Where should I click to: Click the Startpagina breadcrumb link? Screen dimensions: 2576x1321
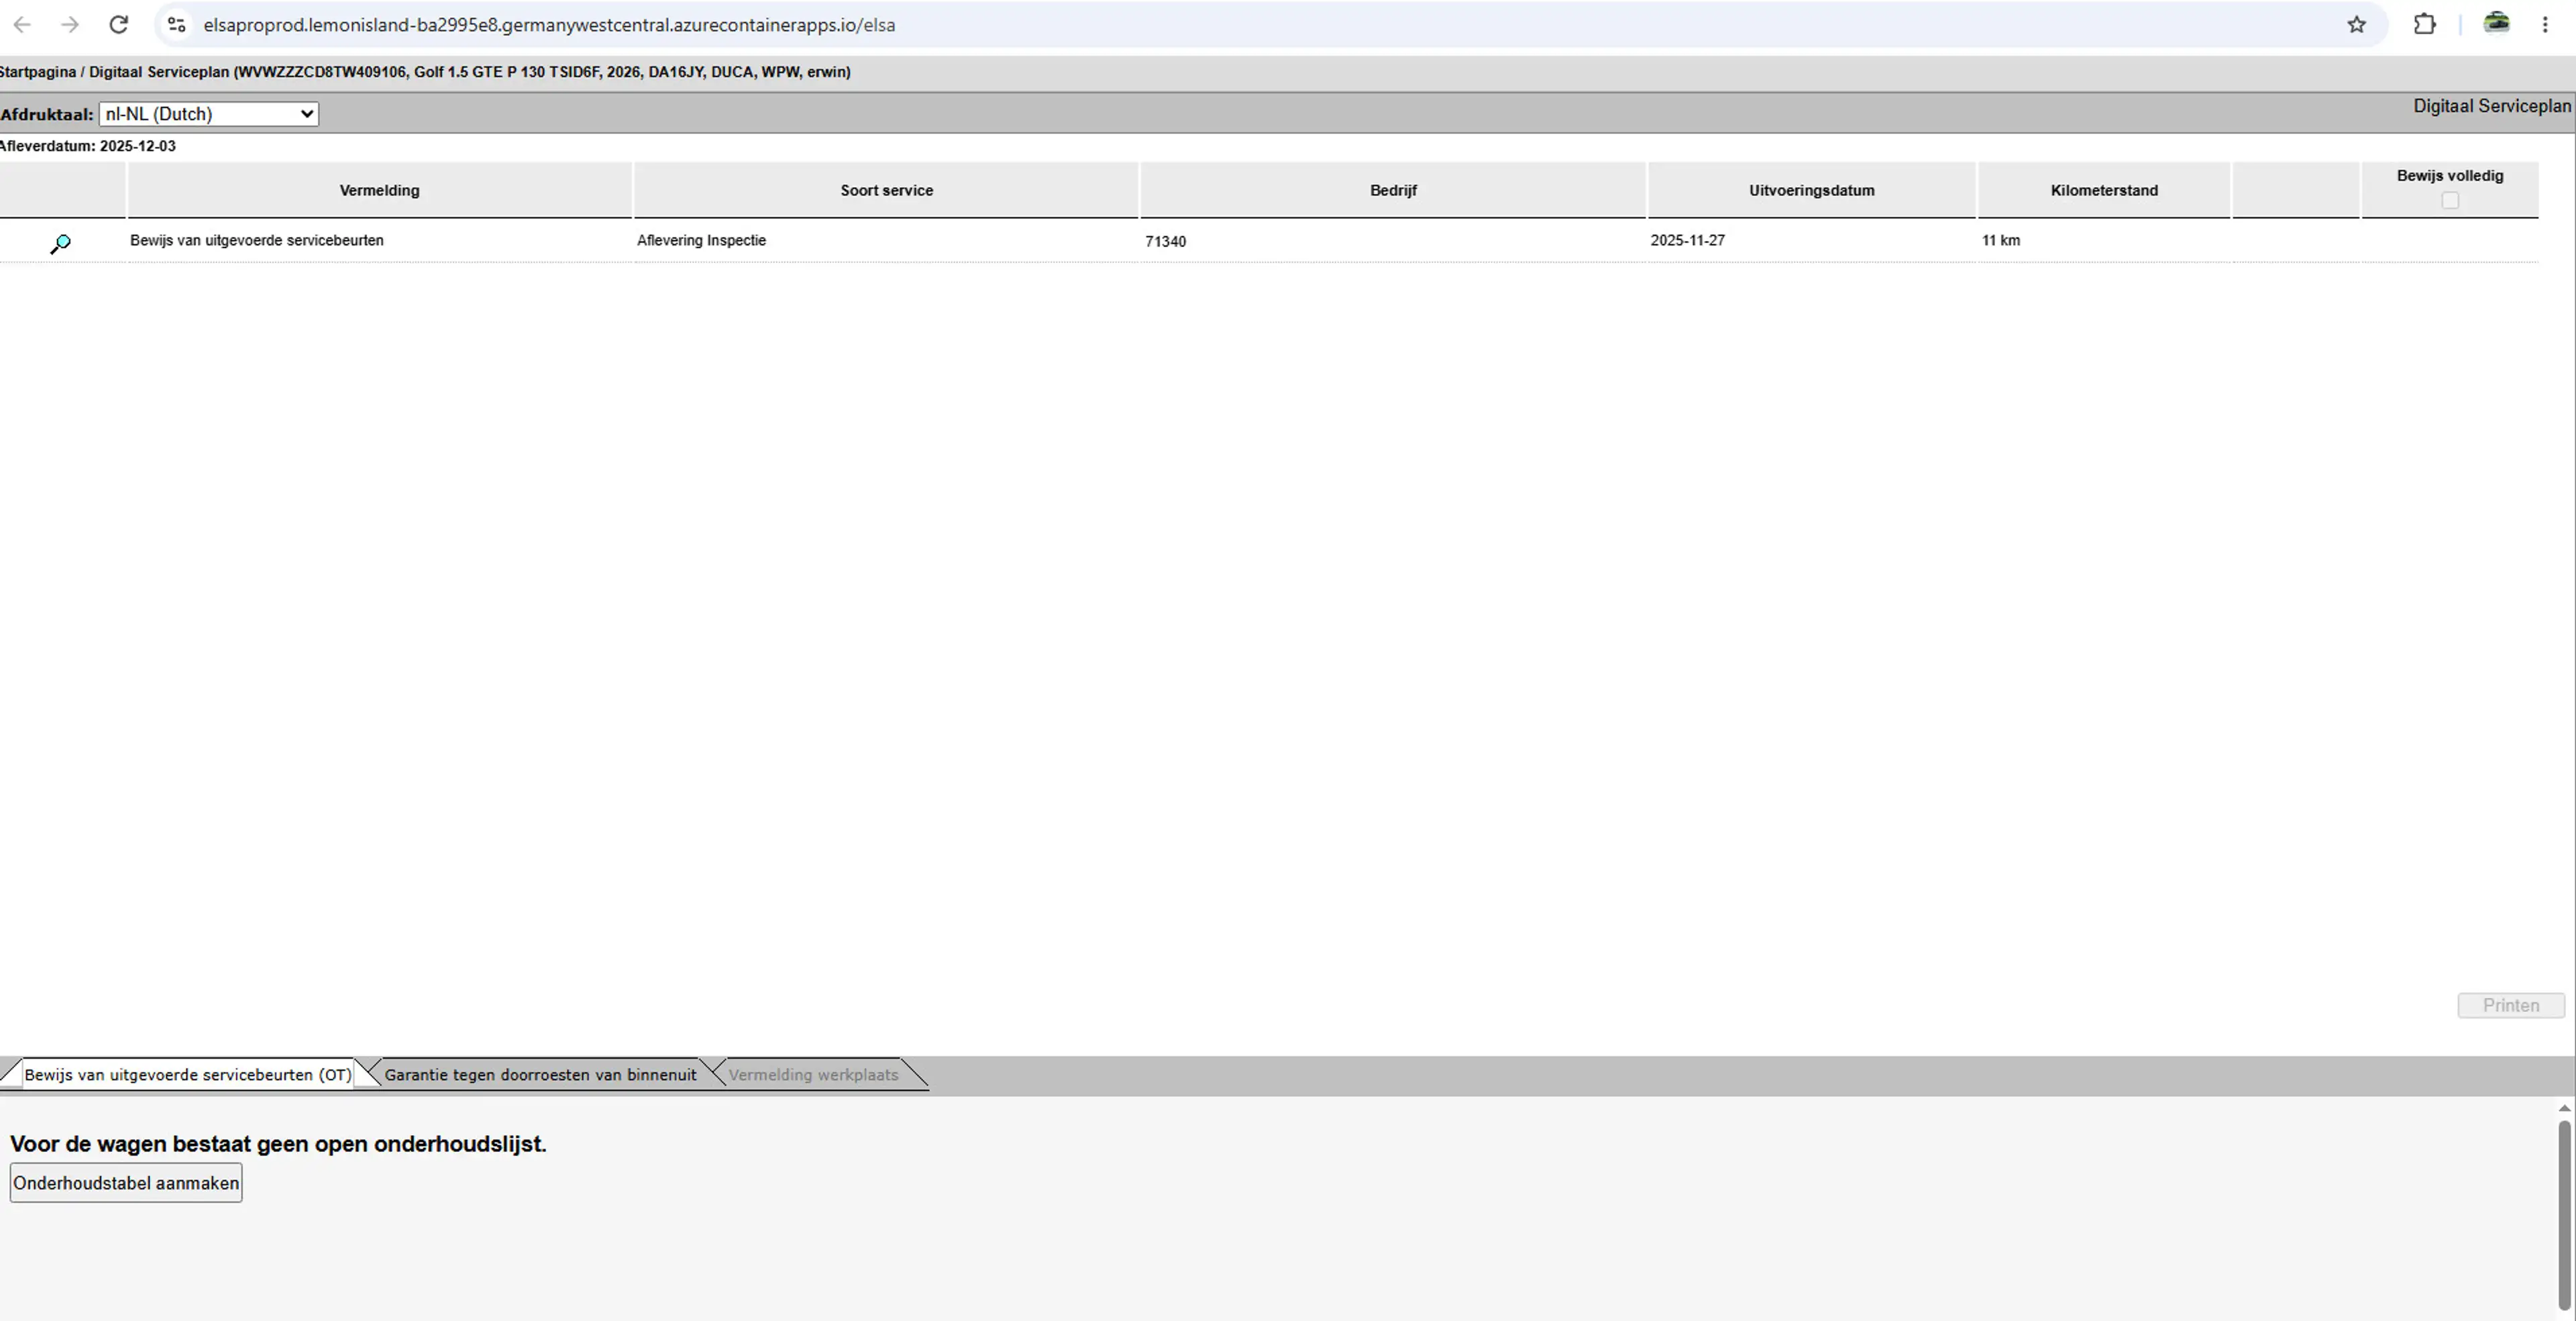pyautogui.click(x=38, y=72)
